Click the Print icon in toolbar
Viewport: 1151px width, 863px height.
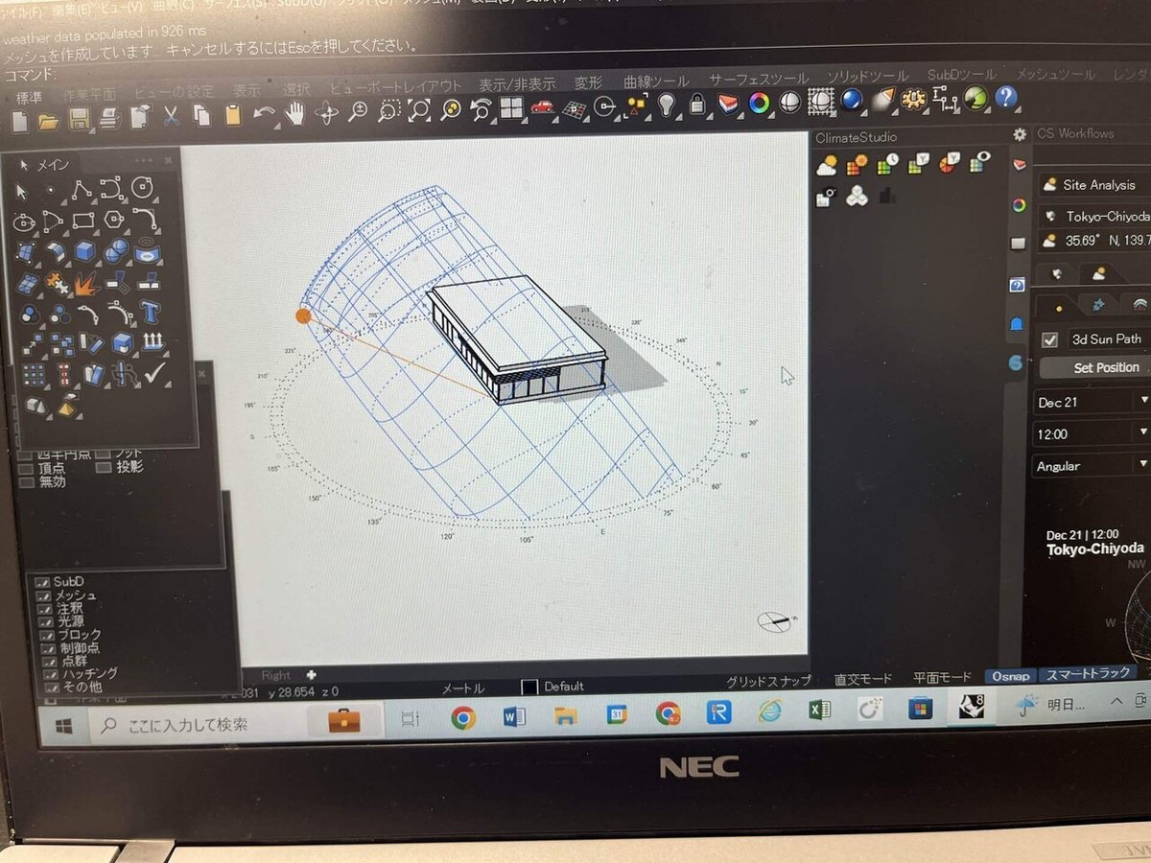[x=109, y=118]
